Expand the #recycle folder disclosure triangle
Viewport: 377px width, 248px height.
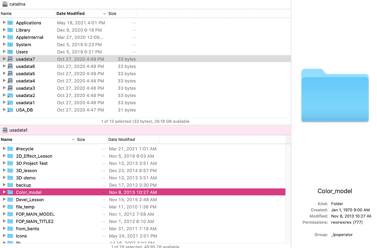pyautogui.click(x=4, y=149)
